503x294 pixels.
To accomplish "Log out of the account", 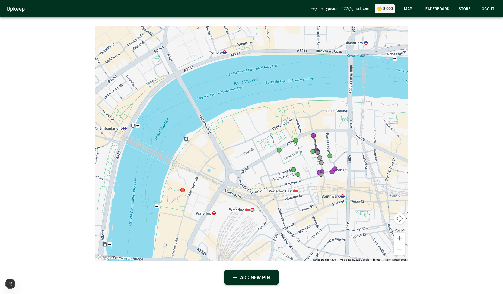I will (487, 9).
